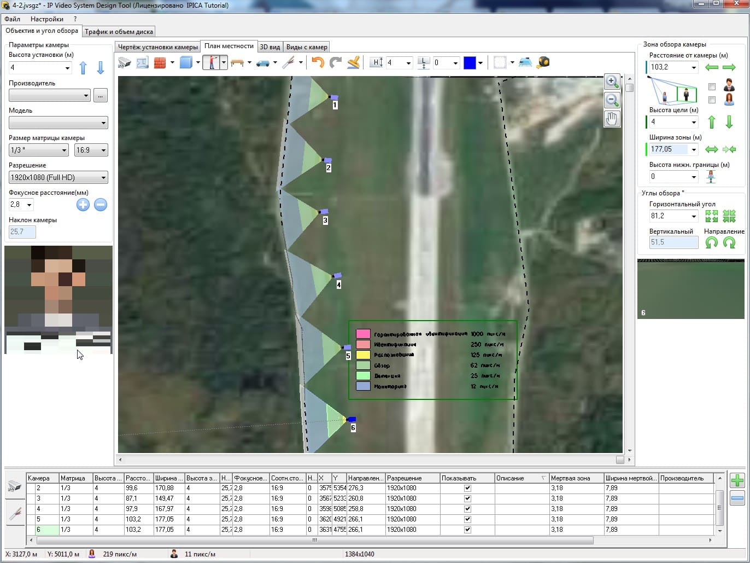Switch to 3D вид tab

point(270,47)
